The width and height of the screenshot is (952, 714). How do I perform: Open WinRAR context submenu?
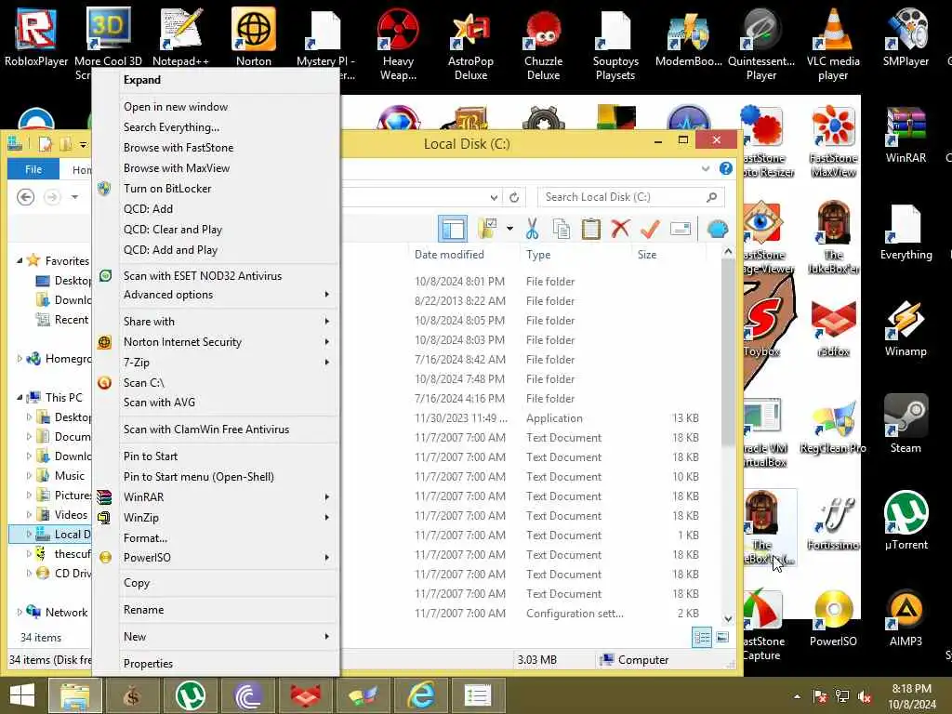pos(229,496)
